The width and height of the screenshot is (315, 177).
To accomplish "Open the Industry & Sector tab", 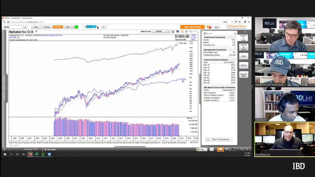I will (243, 47).
